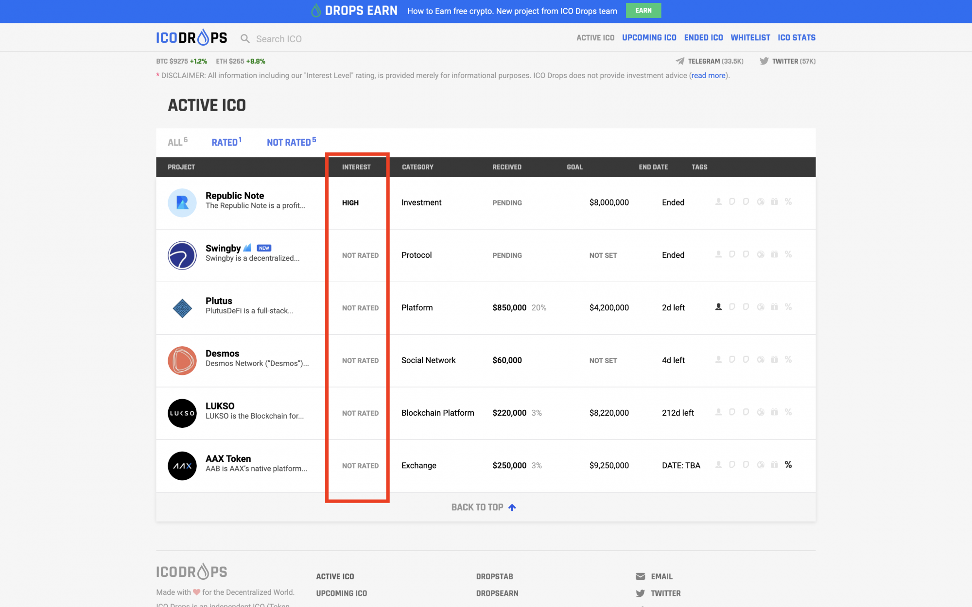The width and height of the screenshot is (972, 607).
Task: Click the footer DROPSEARN link
Action: click(x=497, y=593)
